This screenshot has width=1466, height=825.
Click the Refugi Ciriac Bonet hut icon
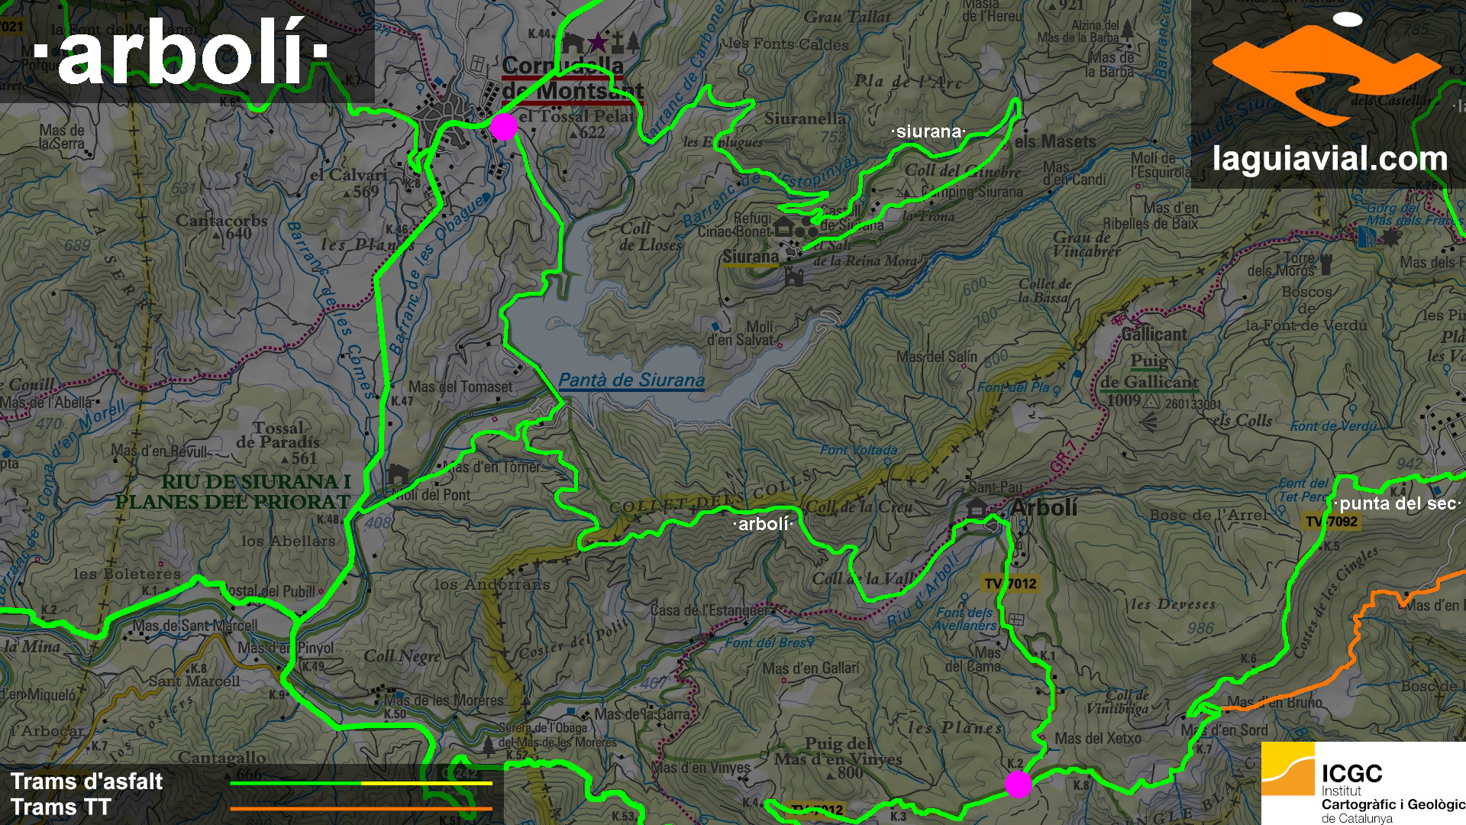tap(783, 227)
